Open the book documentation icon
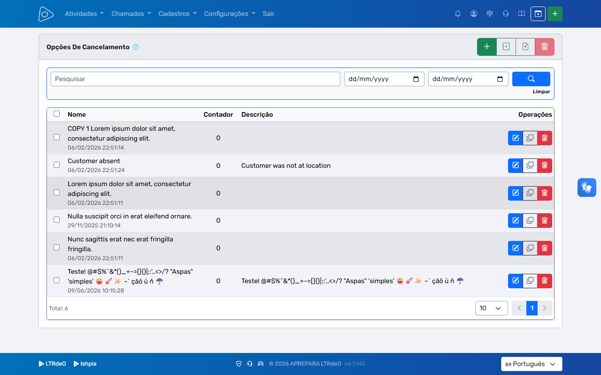Screen dimensions: 601x375 click(522, 14)
